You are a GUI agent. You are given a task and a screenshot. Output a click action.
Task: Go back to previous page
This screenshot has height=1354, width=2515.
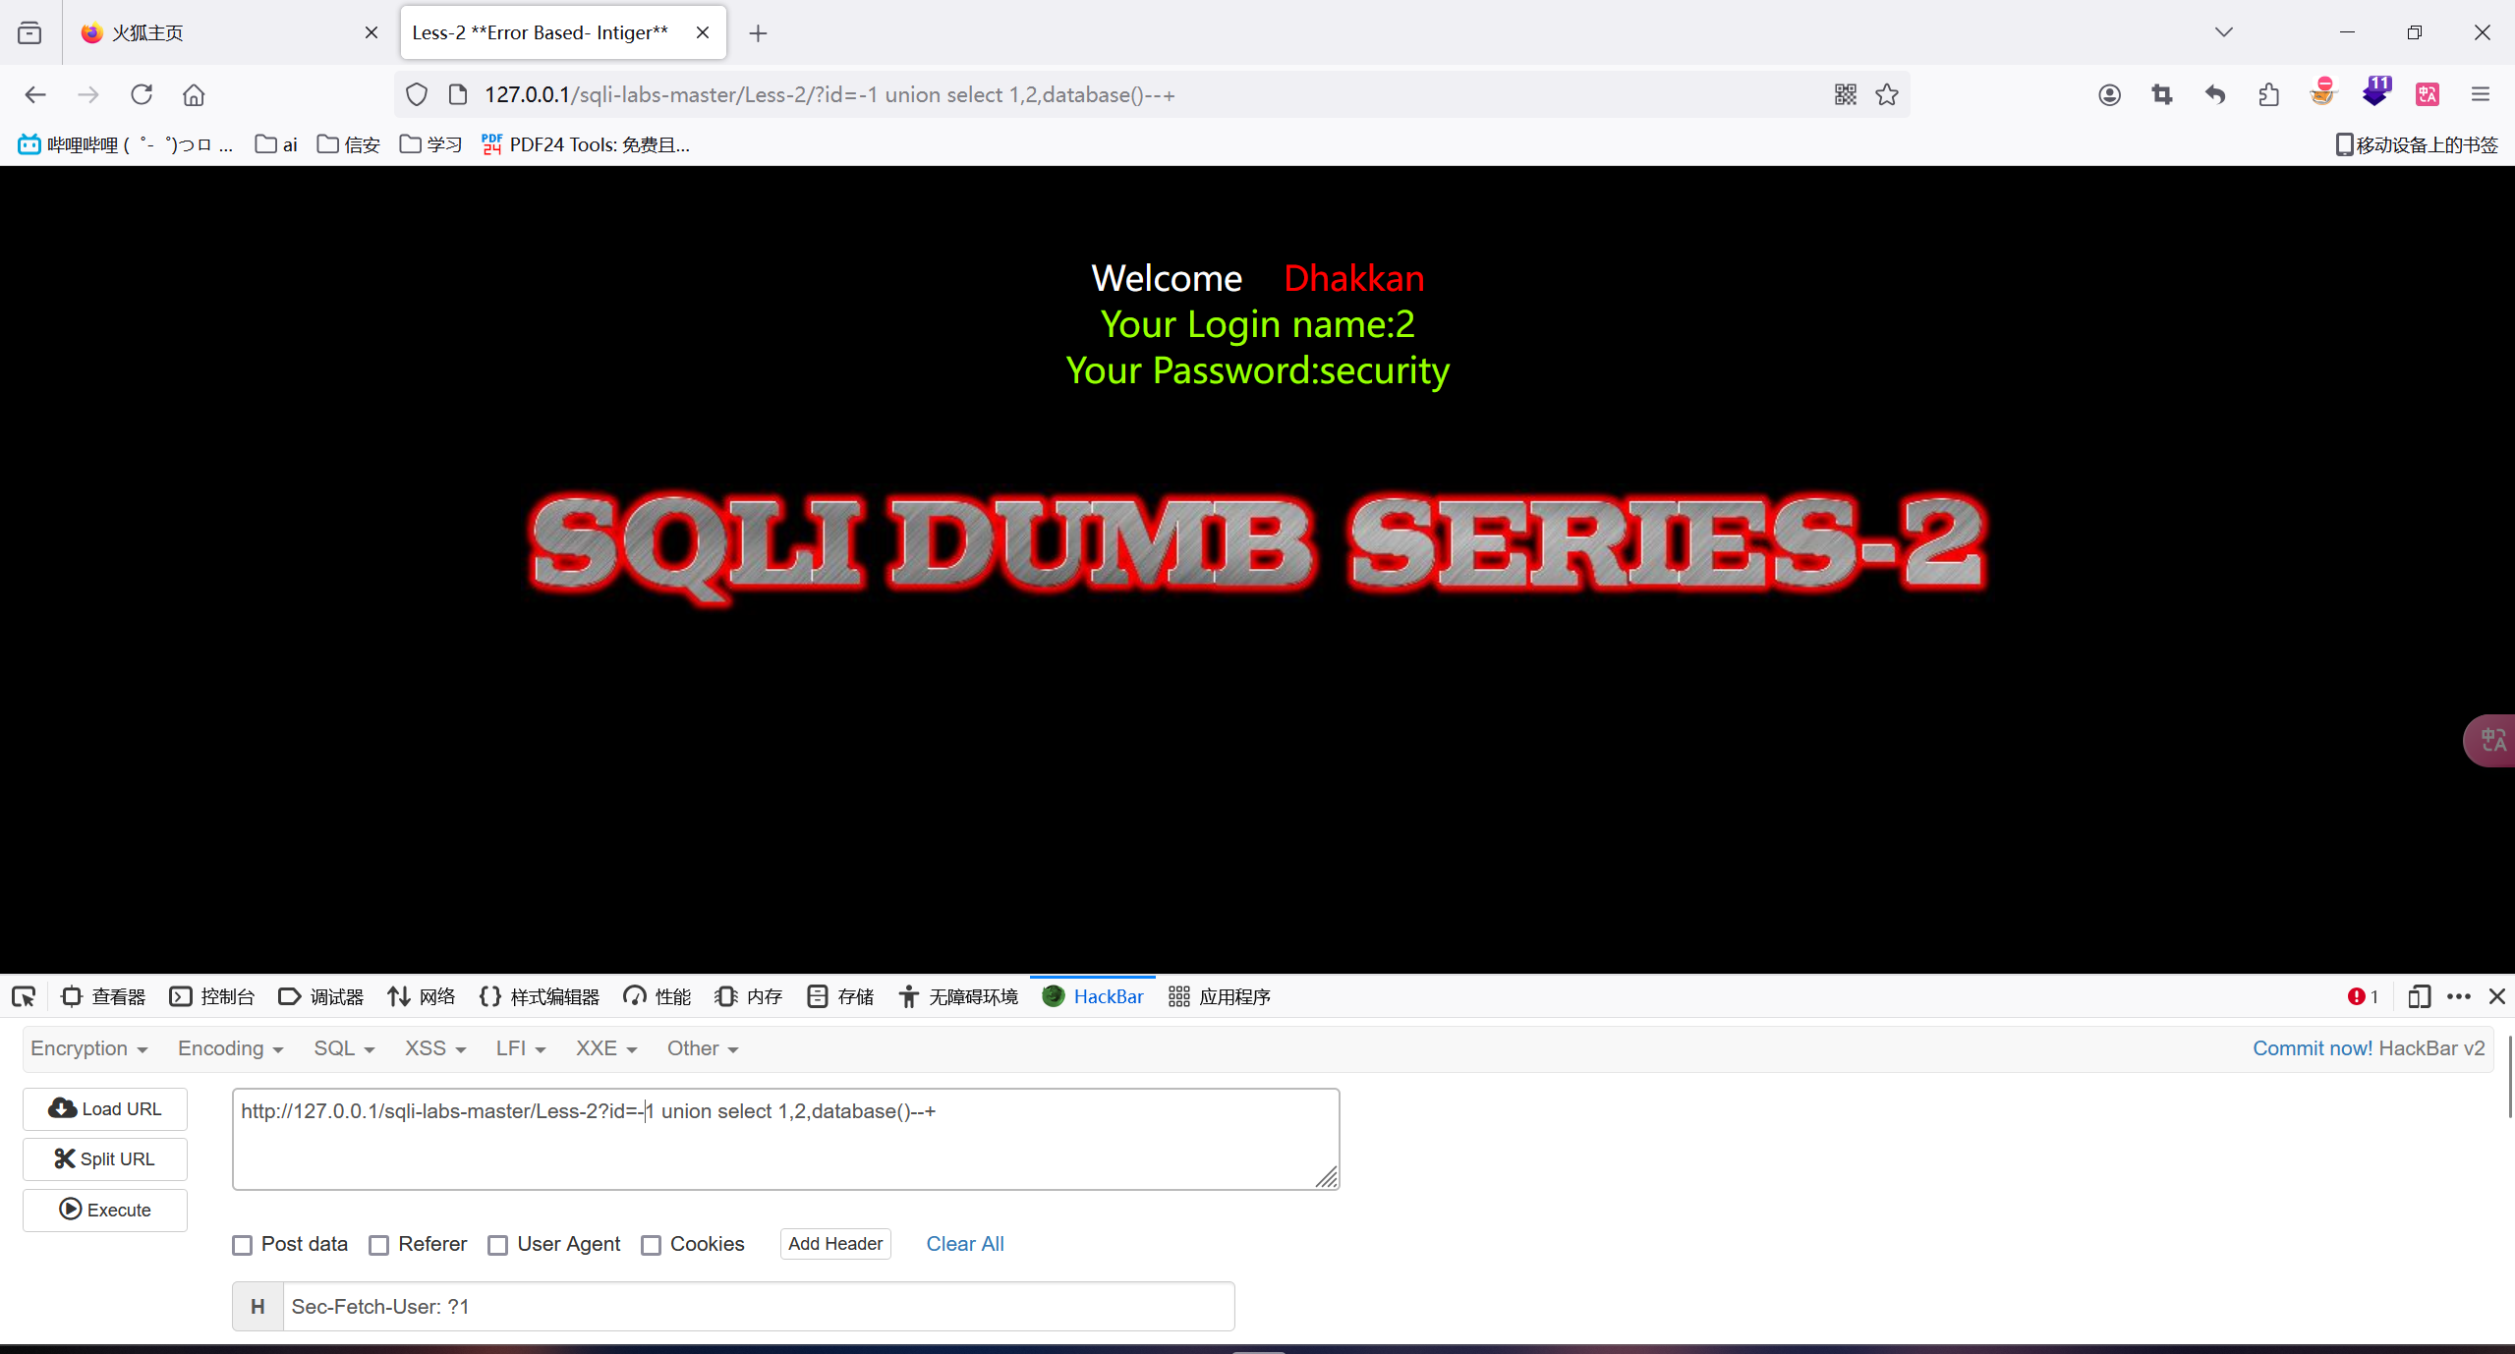pos(35,94)
